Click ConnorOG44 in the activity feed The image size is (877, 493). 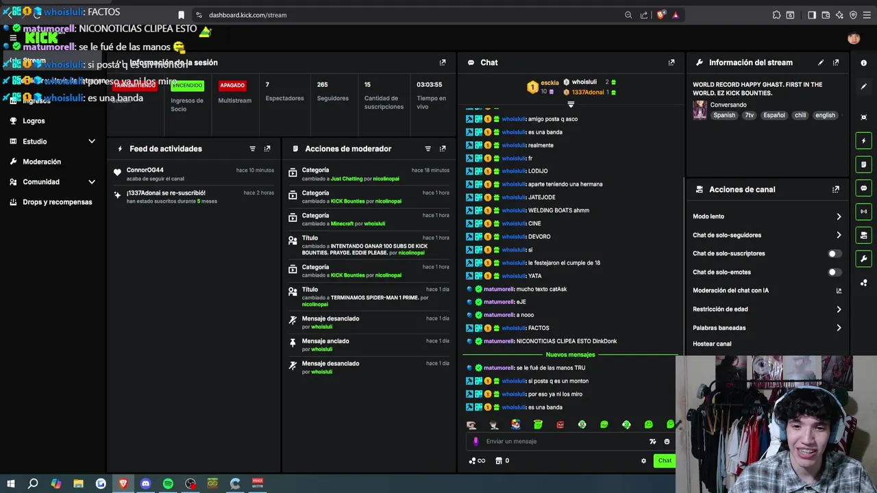tap(145, 170)
